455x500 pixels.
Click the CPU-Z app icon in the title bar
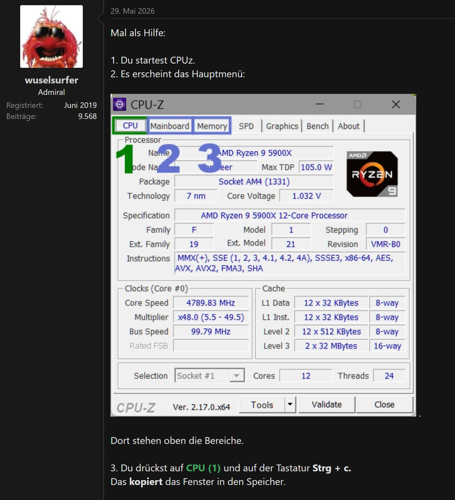[119, 104]
